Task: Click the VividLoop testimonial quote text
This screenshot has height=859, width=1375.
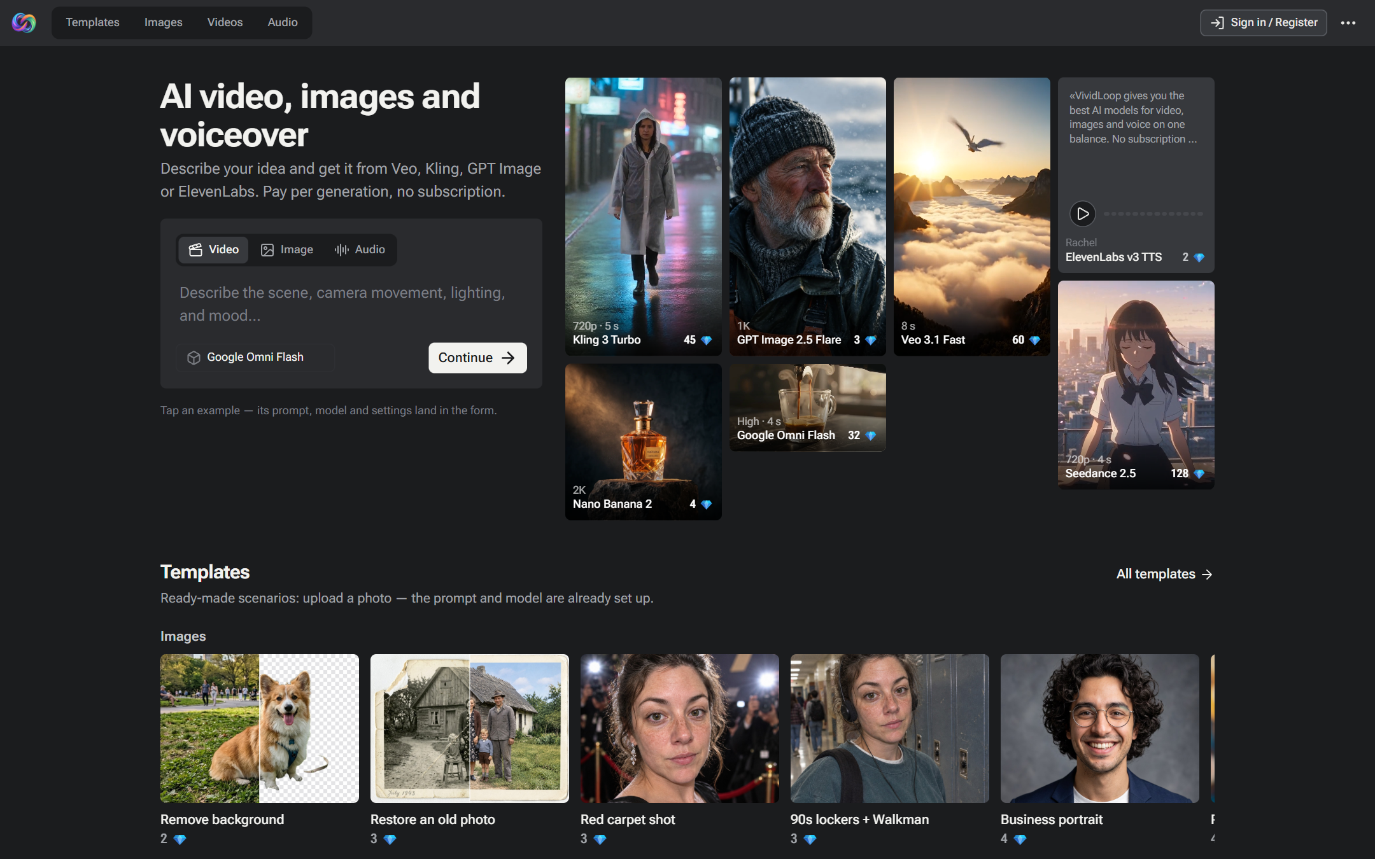Action: tap(1133, 117)
